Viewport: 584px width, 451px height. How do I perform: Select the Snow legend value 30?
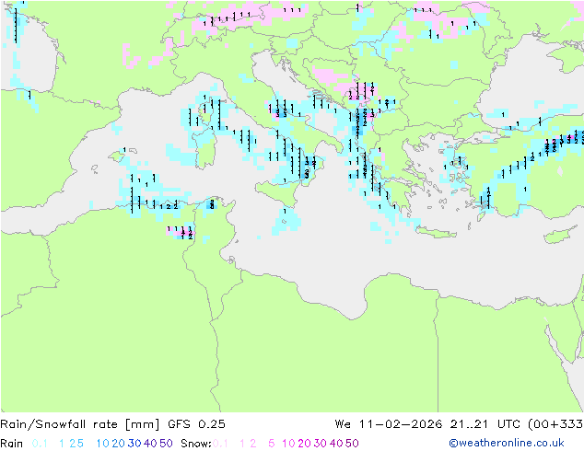[321, 444]
